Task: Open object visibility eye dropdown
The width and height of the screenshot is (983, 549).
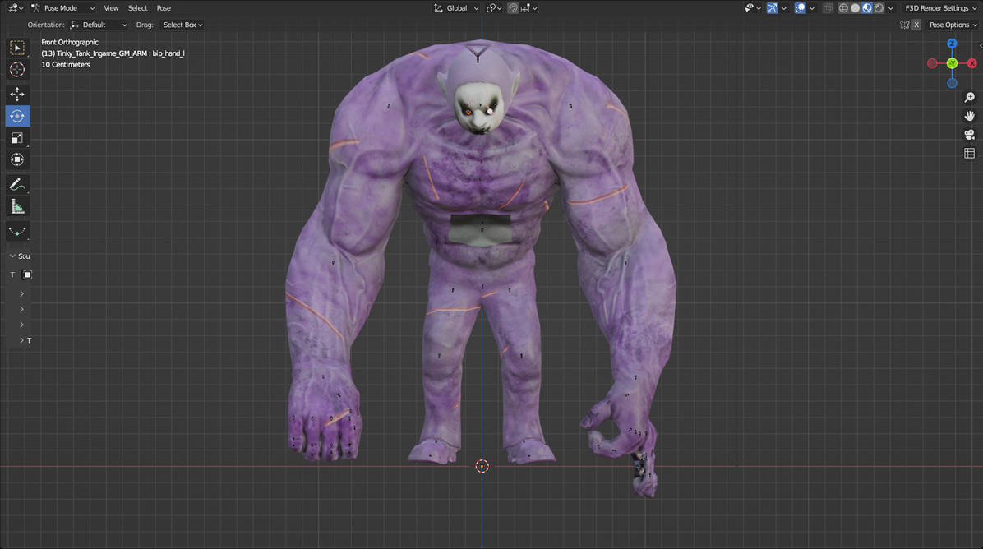Action: pyautogui.click(x=752, y=8)
